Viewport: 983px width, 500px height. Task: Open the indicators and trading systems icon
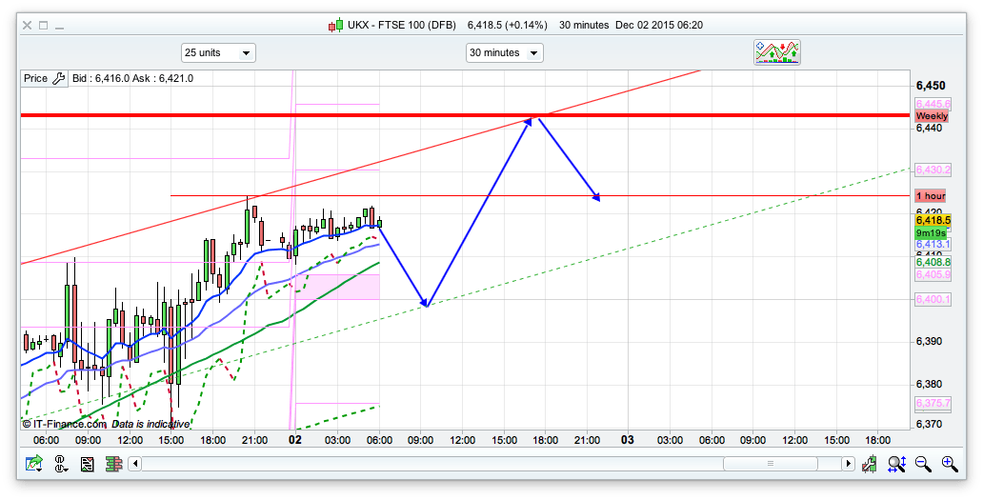coord(777,52)
